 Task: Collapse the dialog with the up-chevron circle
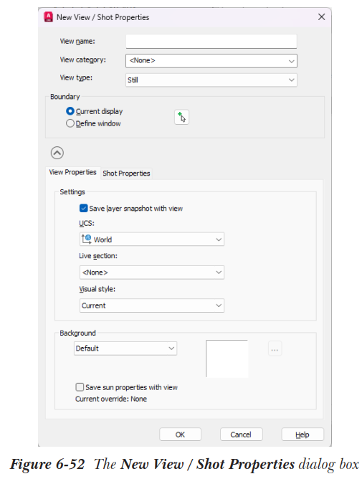click(57, 153)
